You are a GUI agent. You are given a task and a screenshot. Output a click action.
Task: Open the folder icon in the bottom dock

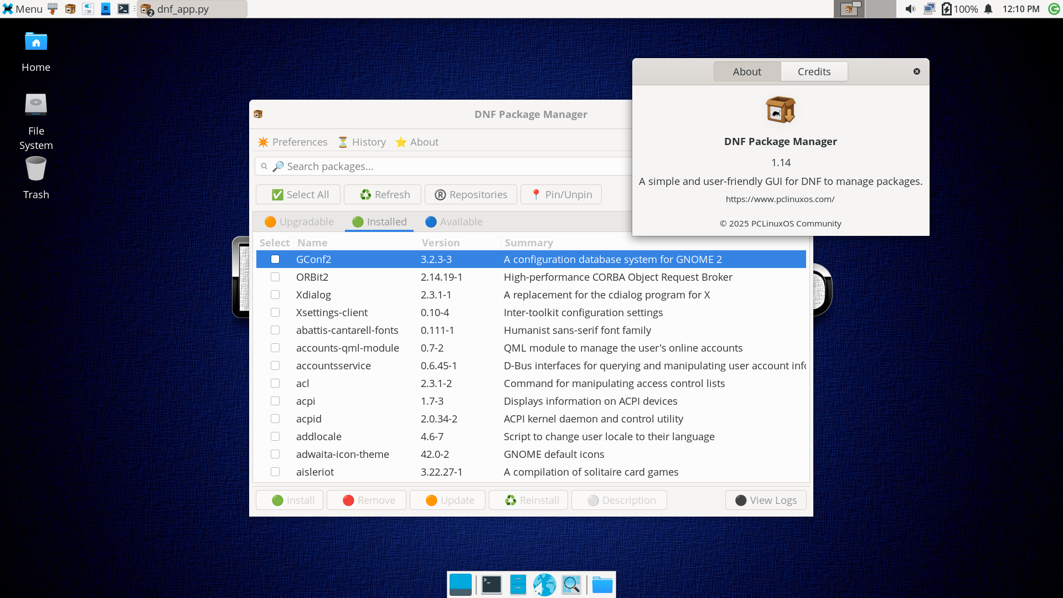[x=602, y=585]
